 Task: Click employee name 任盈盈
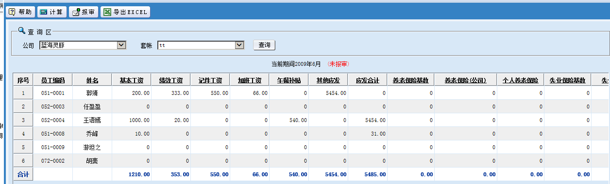92,106
